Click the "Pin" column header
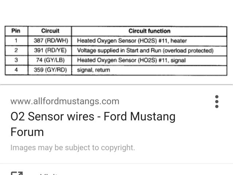 click(16, 31)
